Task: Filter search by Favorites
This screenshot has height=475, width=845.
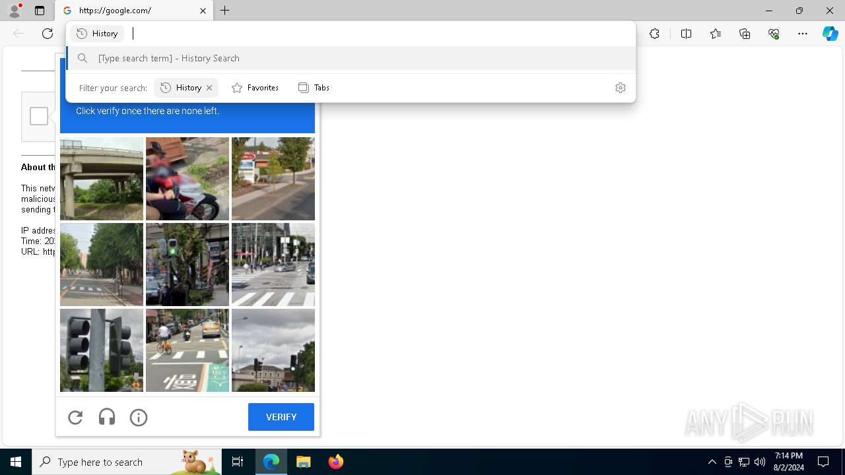Action: [255, 88]
